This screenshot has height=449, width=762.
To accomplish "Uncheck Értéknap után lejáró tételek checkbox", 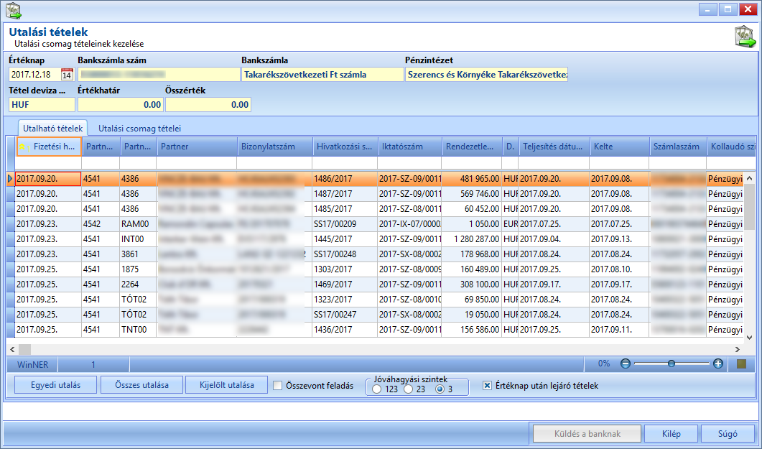I will tap(487, 386).
